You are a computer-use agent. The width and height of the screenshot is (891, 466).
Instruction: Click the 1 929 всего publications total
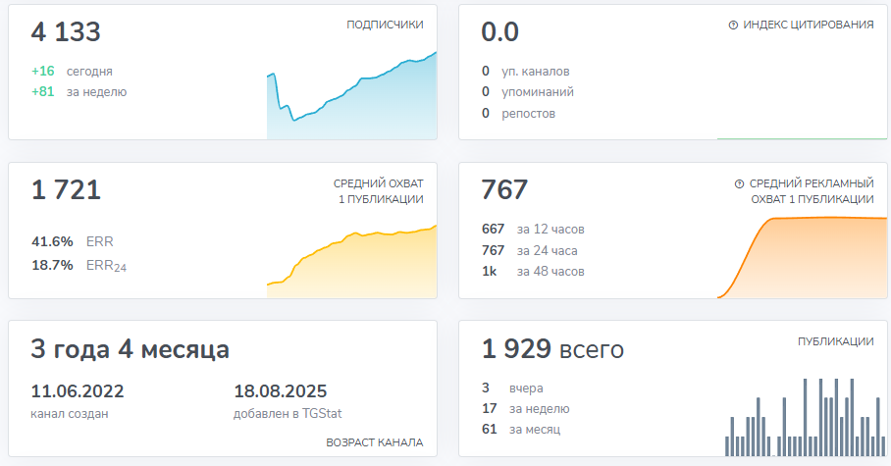(552, 349)
